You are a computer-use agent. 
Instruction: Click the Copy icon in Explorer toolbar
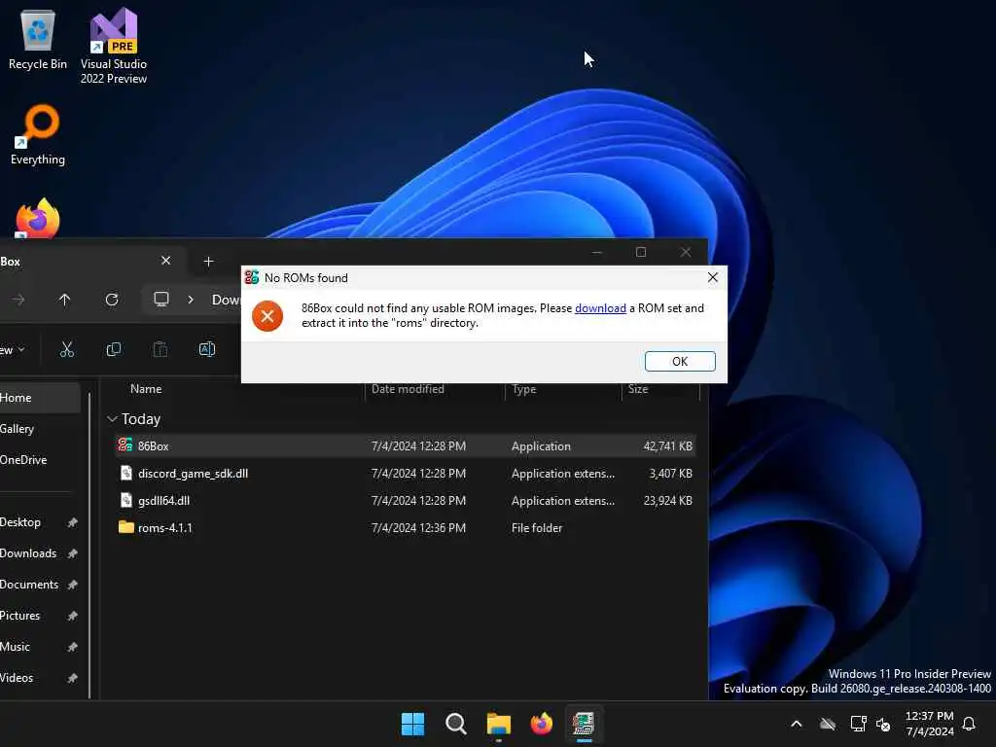tap(114, 349)
